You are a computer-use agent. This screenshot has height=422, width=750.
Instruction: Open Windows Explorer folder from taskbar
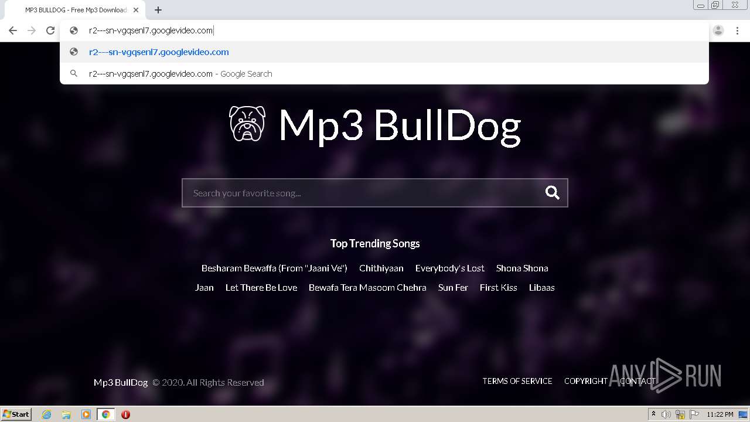click(66, 414)
